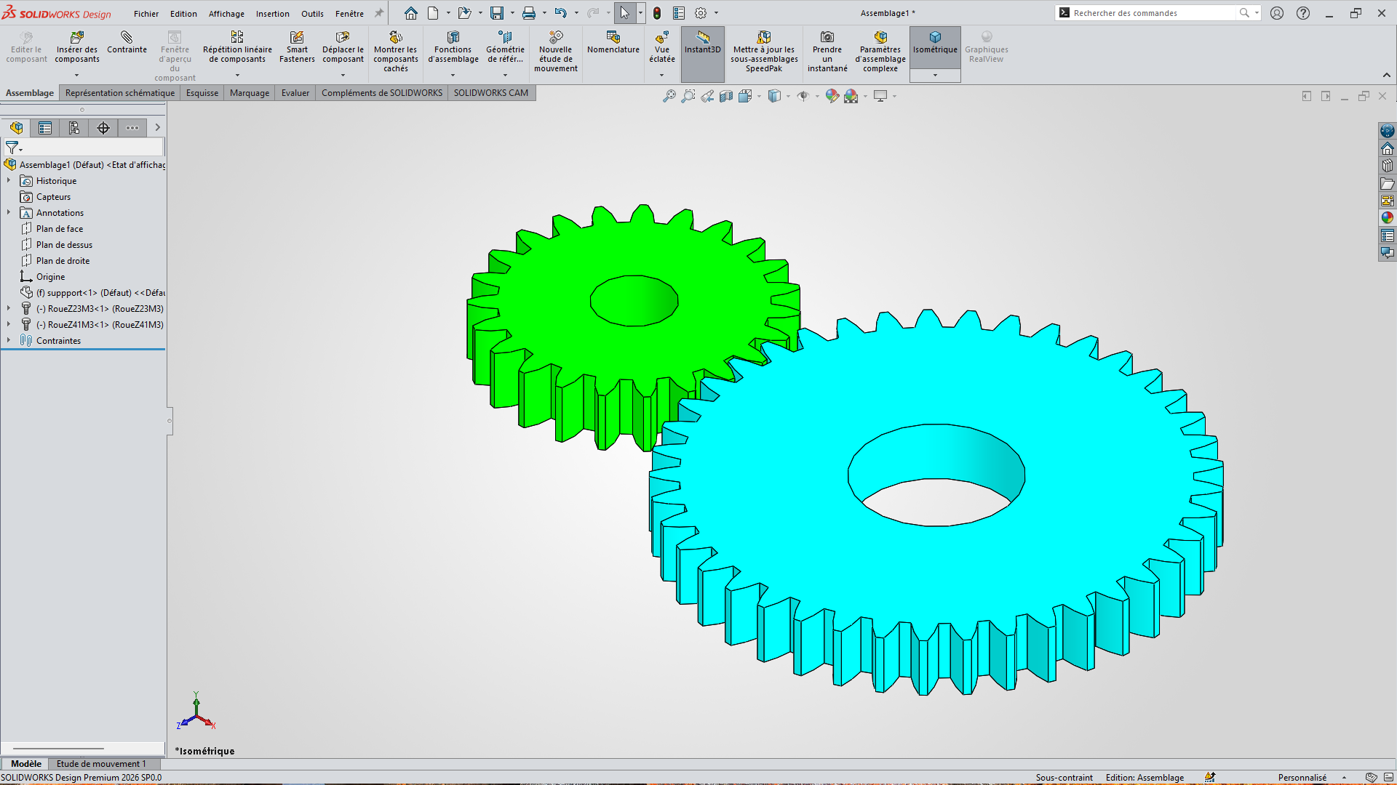Image resolution: width=1397 pixels, height=785 pixels.
Task: Click the edit appearance color icon
Action: tap(832, 96)
